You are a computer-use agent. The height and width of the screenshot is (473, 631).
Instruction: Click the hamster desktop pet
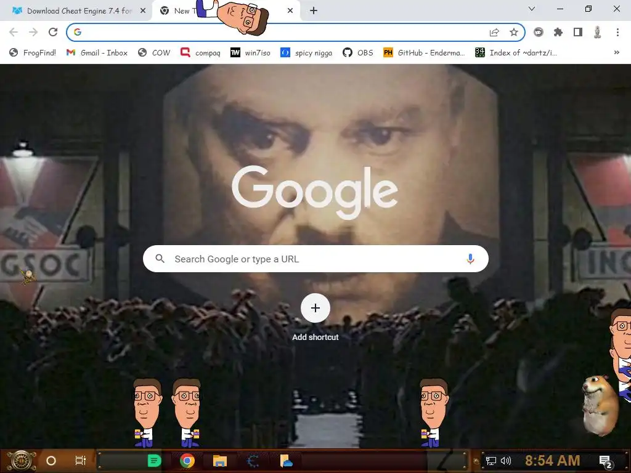600,405
